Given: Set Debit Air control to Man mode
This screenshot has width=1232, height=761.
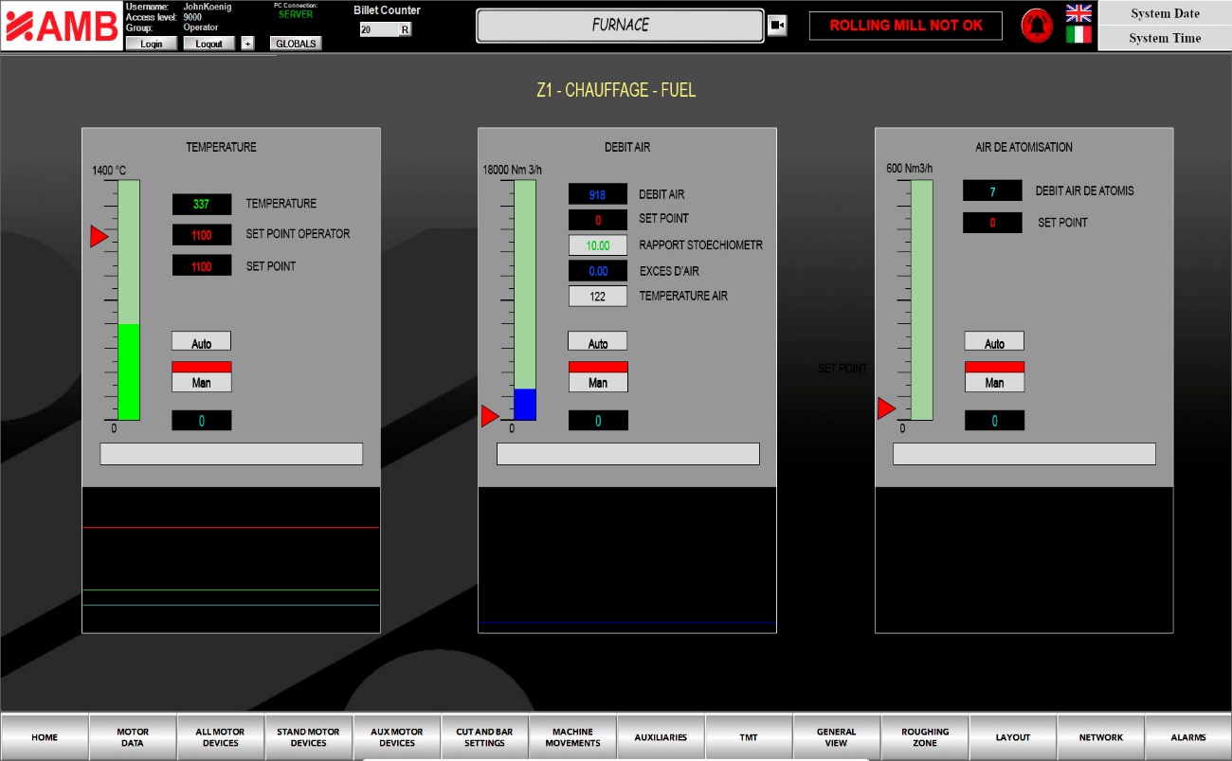Looking at the screenshot, I should [598, 382].
